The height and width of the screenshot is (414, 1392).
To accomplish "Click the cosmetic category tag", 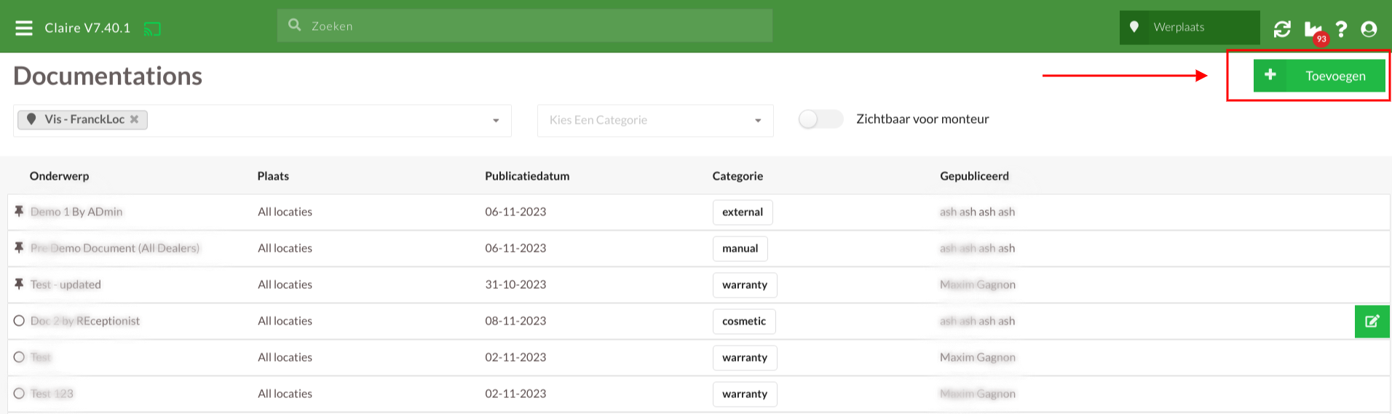I will click(x=744, y=321).
